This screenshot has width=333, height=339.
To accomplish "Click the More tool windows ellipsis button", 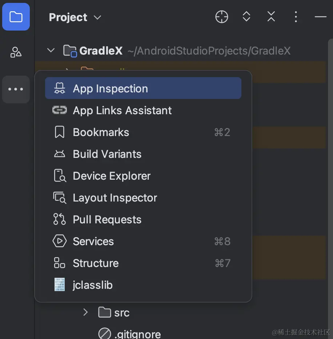I will [x=16, y=89].
